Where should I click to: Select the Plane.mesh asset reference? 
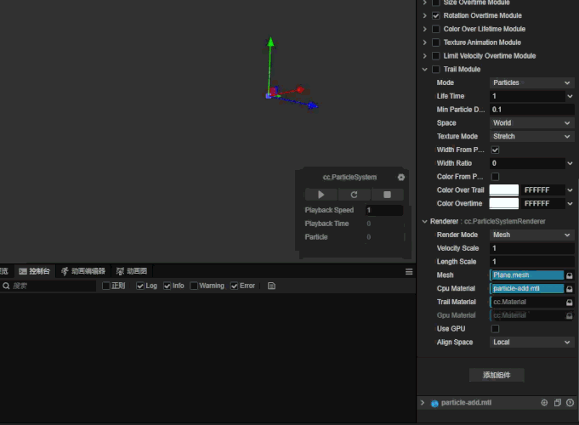click(x=527, y=275)
